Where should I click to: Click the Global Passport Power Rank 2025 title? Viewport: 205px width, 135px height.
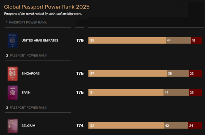click(x=47, y=7)
